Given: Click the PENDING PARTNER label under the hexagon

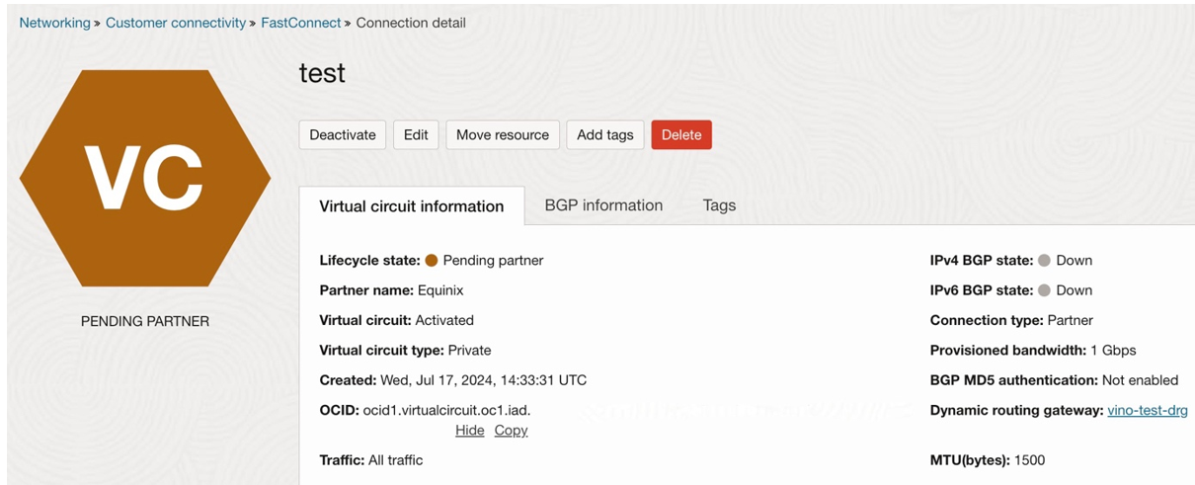Looking at the screenshot, I should (x=145, y=321).
